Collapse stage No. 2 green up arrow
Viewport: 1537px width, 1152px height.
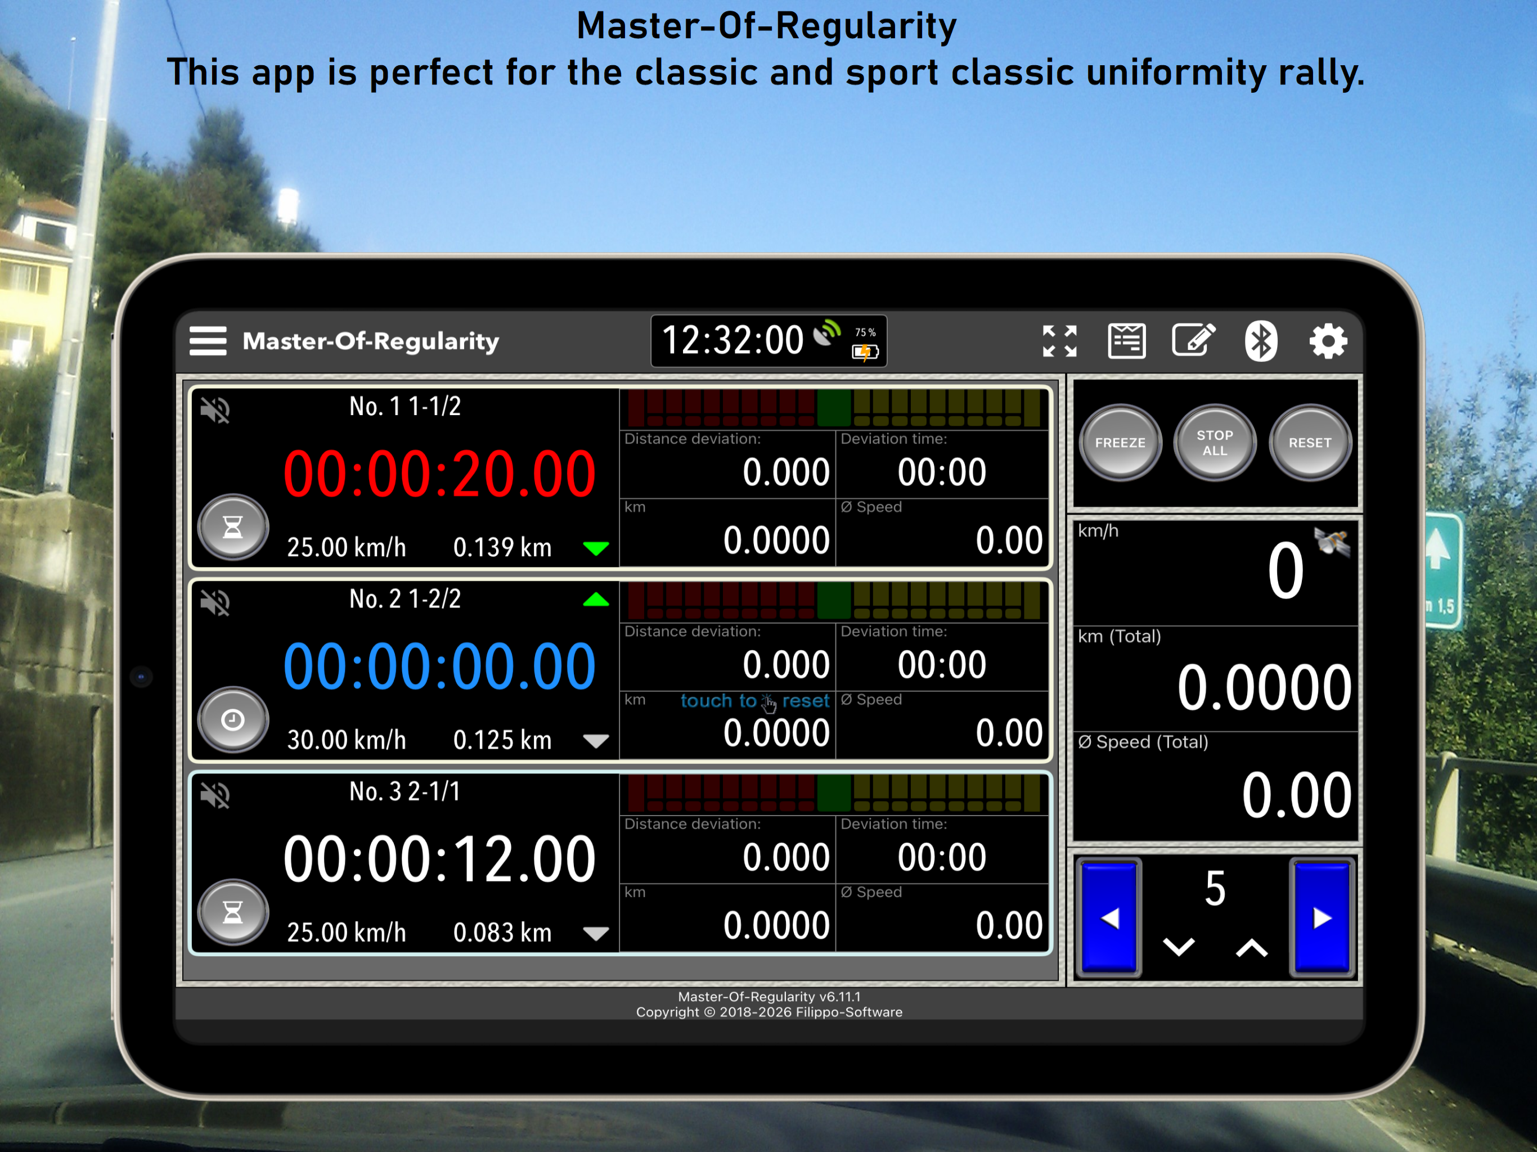595,600
